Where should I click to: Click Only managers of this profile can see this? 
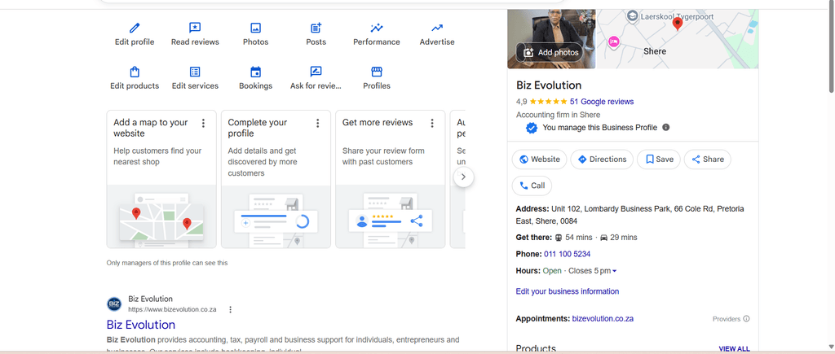166,263
